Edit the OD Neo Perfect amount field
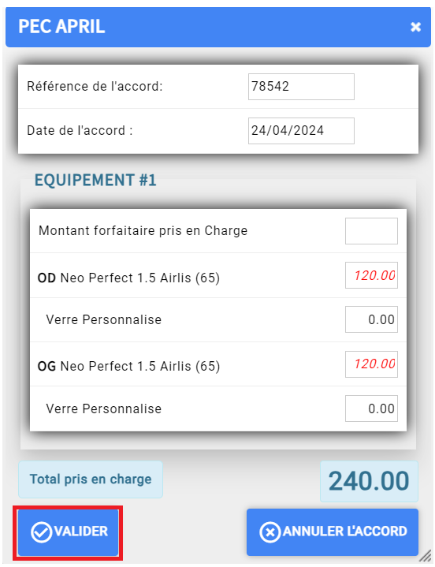435x567 pixels. 371,275
